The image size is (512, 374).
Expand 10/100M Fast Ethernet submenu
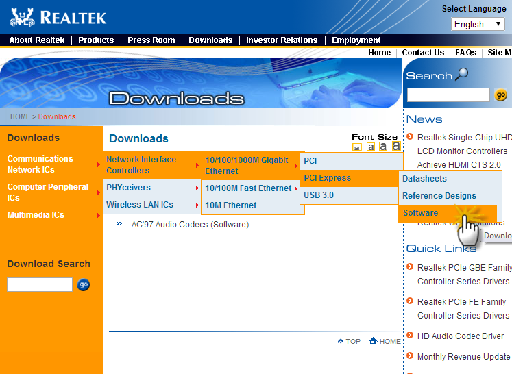coord(296,188)
